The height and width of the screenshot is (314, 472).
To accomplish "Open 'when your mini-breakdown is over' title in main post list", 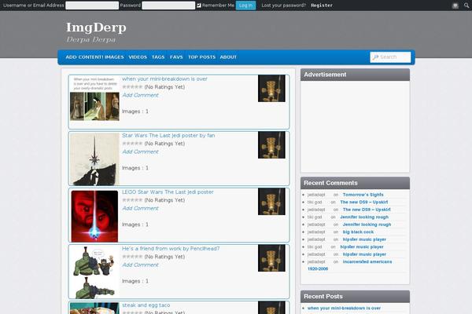I will coord(164,78).
